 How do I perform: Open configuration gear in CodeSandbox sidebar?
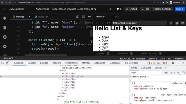[x=5, y=46]
